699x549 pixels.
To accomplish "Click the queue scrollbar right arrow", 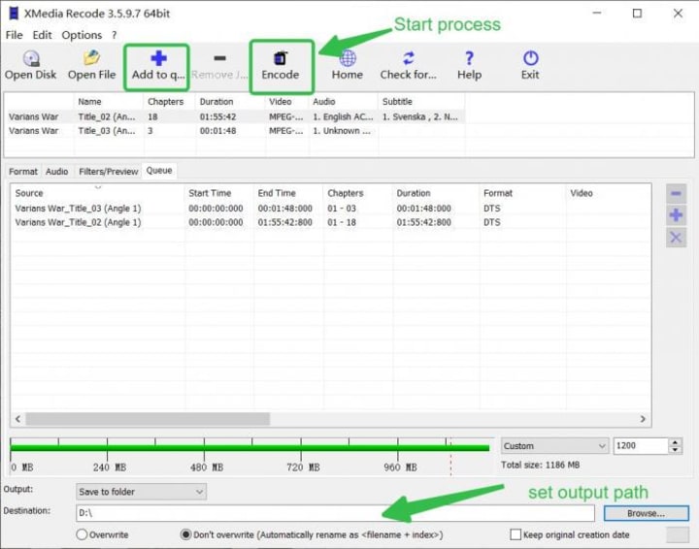I will tap(643, 419).
